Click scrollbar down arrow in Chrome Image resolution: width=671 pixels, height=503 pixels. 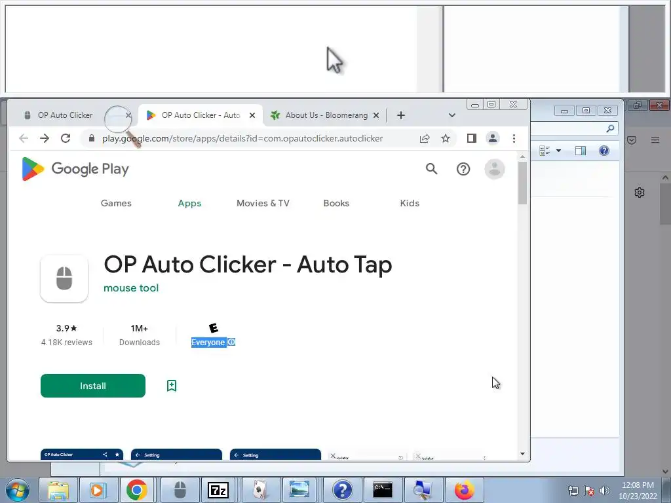pyautogui.click(x=522, y=454)
